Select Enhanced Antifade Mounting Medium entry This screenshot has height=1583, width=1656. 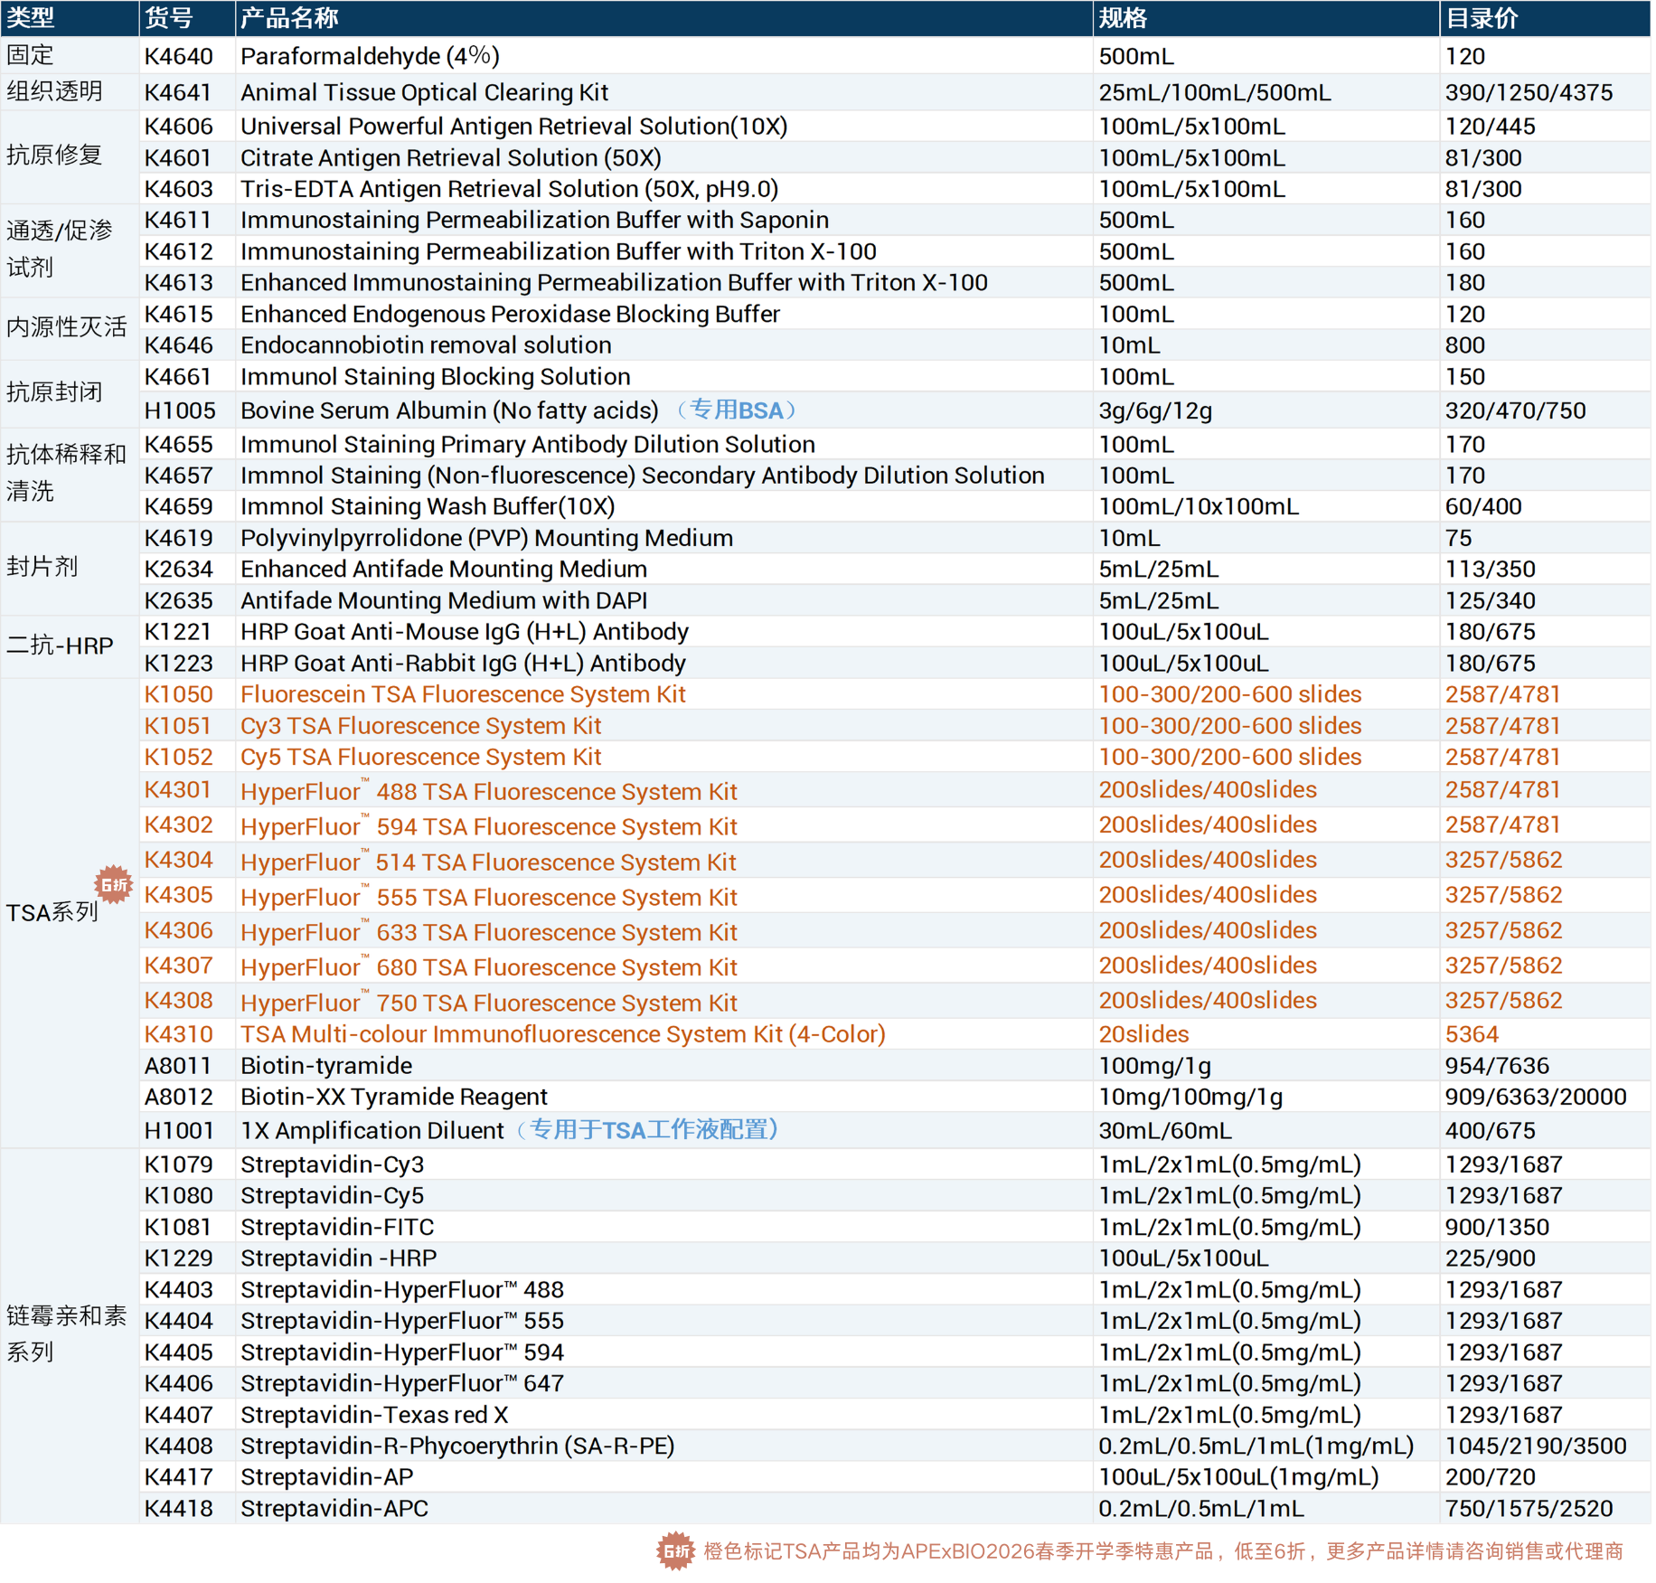point(444,570)
